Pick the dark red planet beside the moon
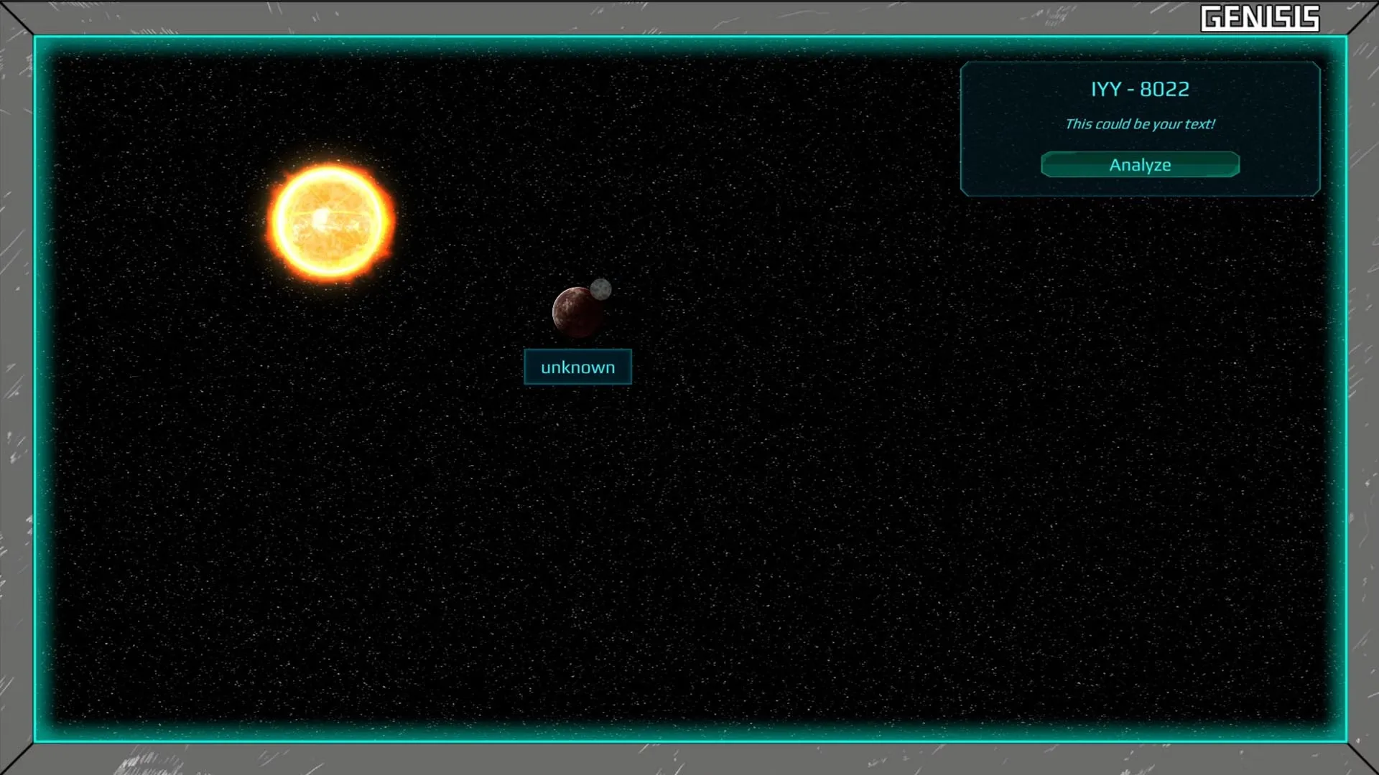 (x=577, y=312)
